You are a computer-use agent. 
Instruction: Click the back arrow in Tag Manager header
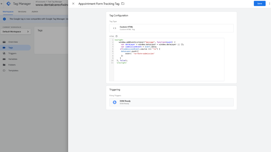pos(2,4)
